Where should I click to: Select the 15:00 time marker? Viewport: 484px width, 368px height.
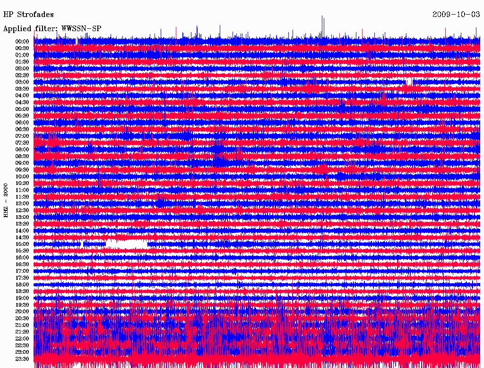coord(22,244)
